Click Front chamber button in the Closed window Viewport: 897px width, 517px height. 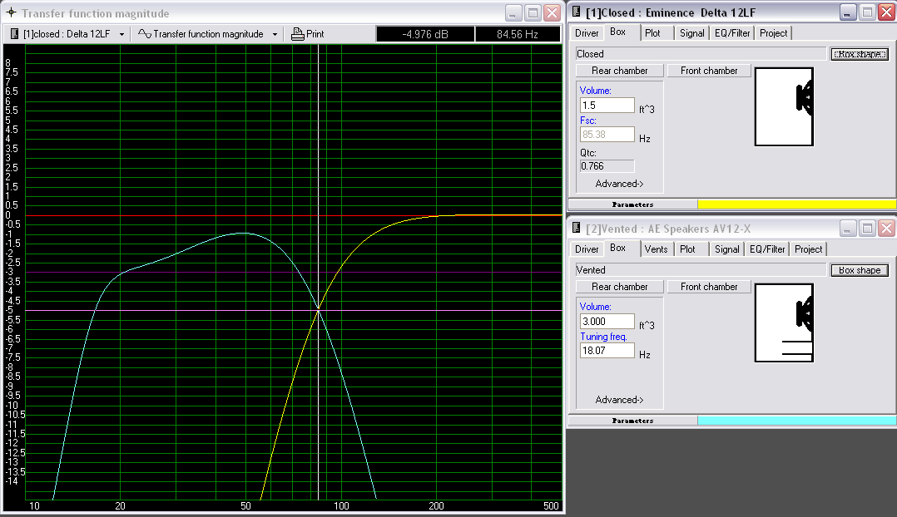[709, 71]
